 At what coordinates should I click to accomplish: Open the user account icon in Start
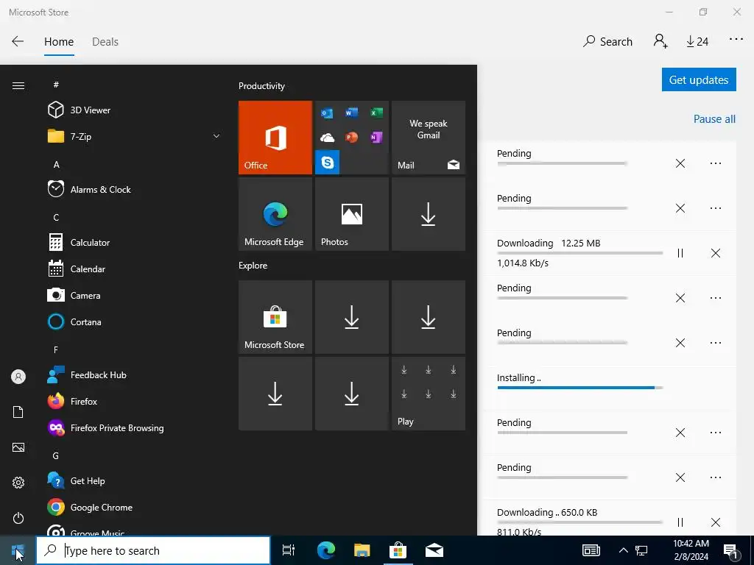click(18, 377)
